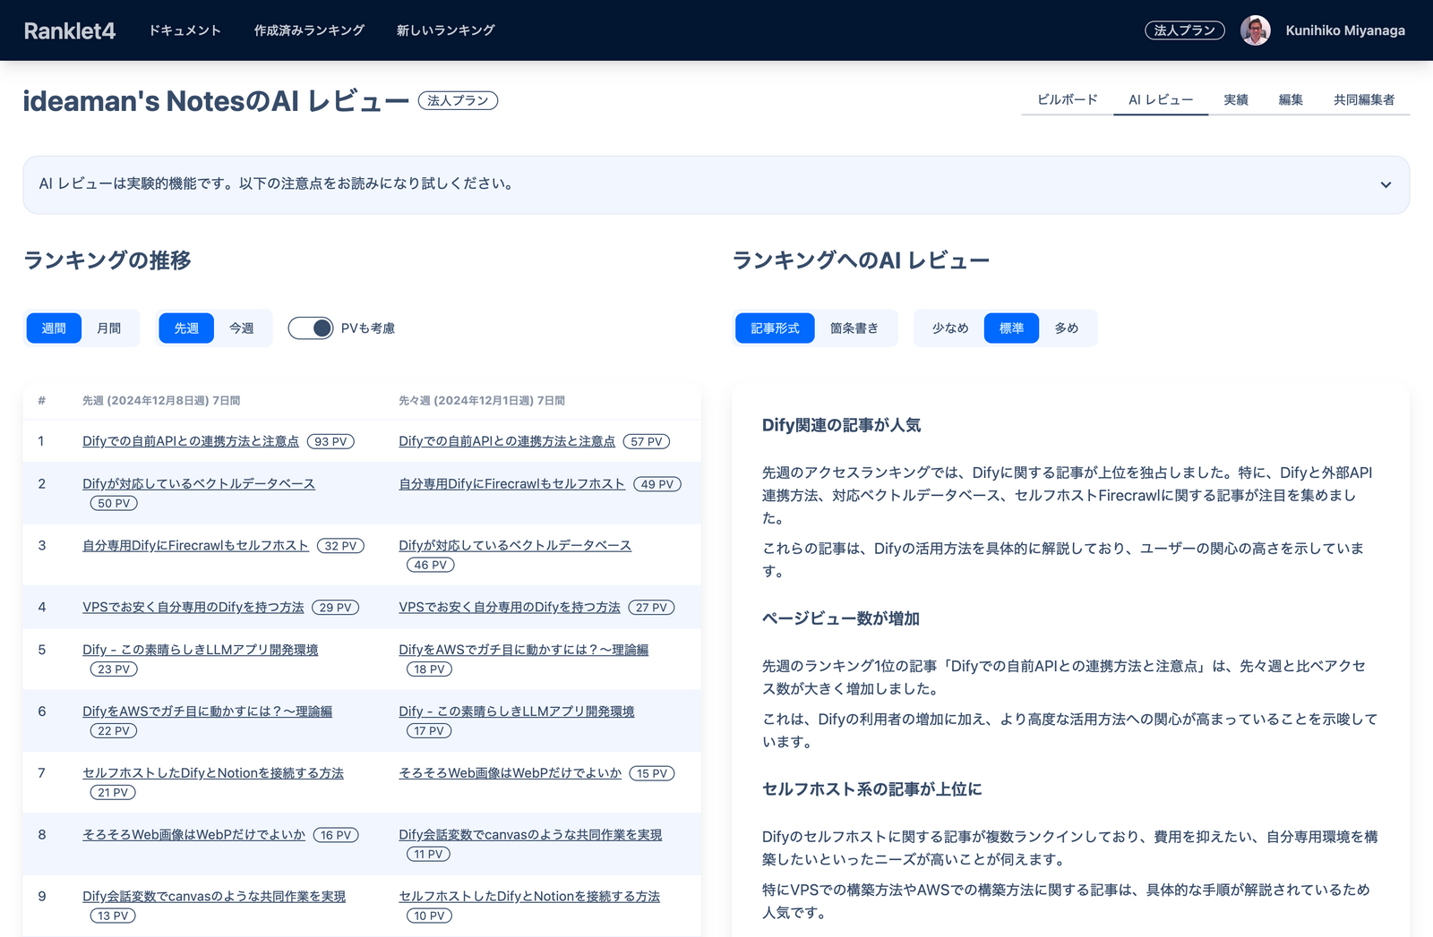
Task: Click the セルフホスト系の記事が上位に heading
Action: pos(872,789)
